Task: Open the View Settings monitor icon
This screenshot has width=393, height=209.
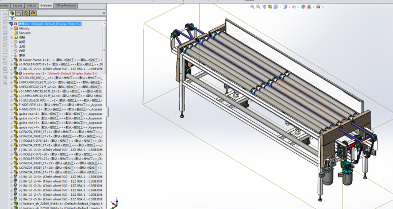Action: pos(318,7)
